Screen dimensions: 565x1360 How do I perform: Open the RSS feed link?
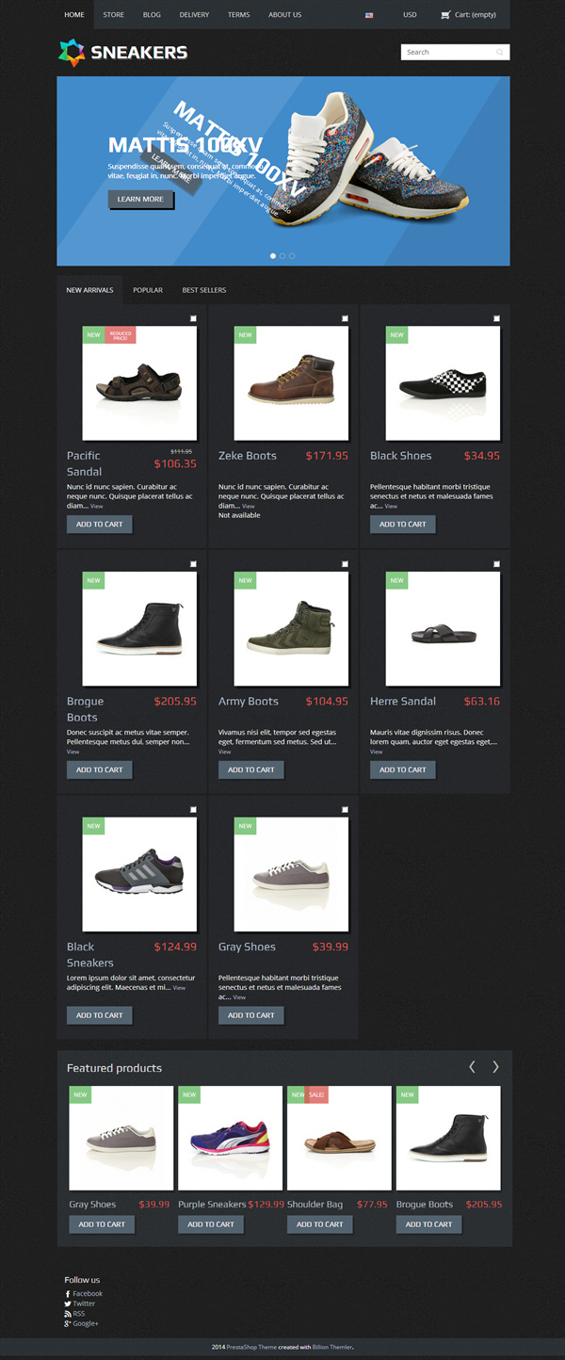tap(74, 1314)
